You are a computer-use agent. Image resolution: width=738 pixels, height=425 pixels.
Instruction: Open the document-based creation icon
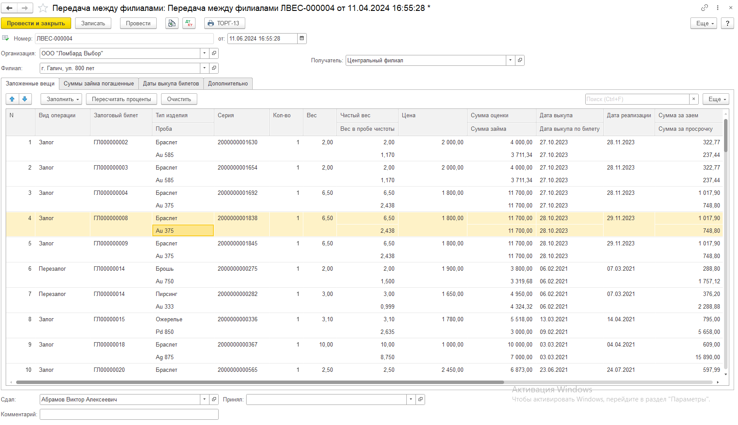click(172, 23)
